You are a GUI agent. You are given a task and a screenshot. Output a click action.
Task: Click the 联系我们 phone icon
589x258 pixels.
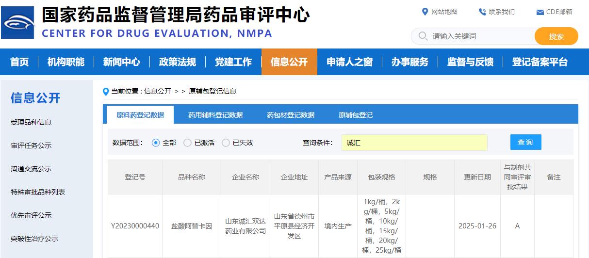click(x=482, y=12)
